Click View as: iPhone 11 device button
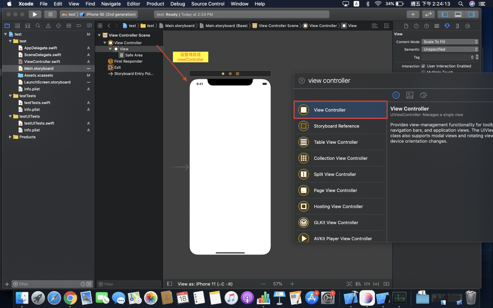This screenshot has width=493, height=308. (x=205, y=284)
